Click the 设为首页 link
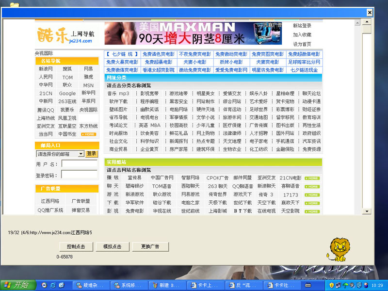Viewport: 388px width, 291px height. (x=302, y=44)
